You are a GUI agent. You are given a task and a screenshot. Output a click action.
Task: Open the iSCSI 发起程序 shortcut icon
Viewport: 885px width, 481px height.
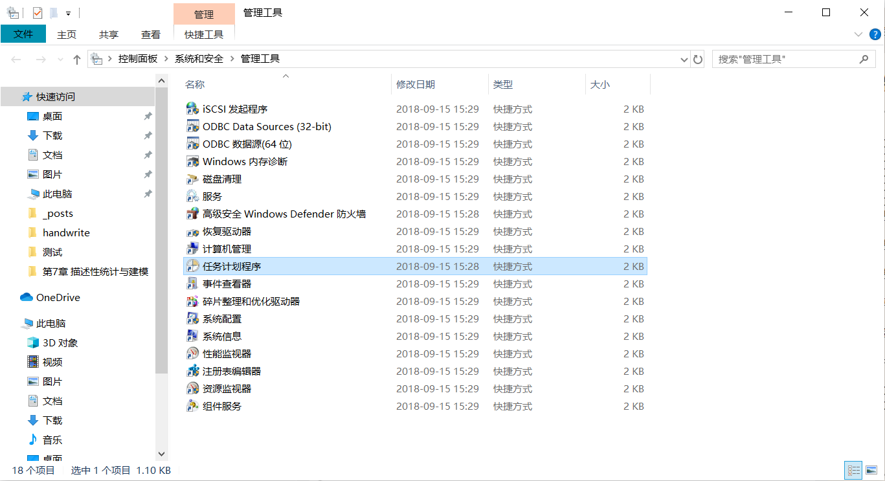pyautogui.click(x=192, y=109)
